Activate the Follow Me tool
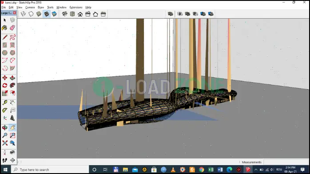Image resolution: width=310 pixels, height=174 pixels. point(12,85)
